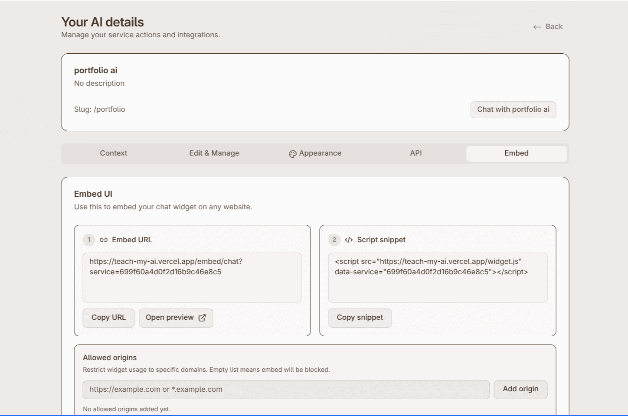Go to the API tab
Screen dimensions: 628x416
tap(415, 153)
